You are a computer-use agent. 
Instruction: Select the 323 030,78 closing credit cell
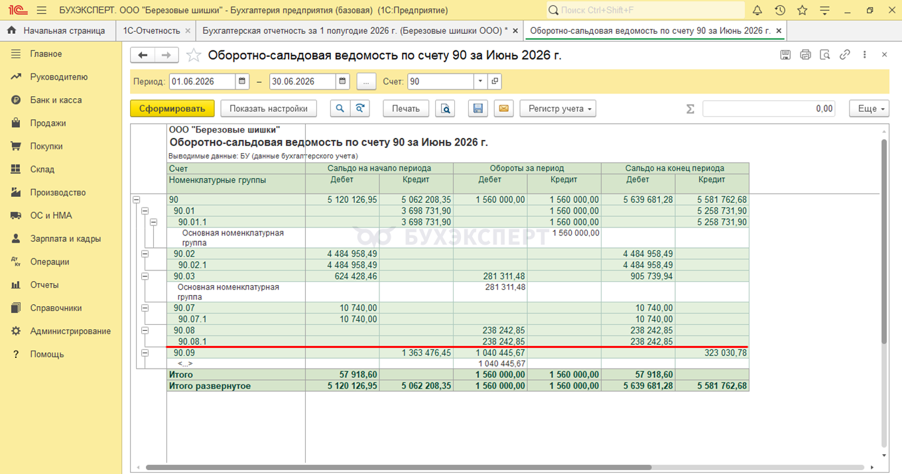(x=712, y=353)
